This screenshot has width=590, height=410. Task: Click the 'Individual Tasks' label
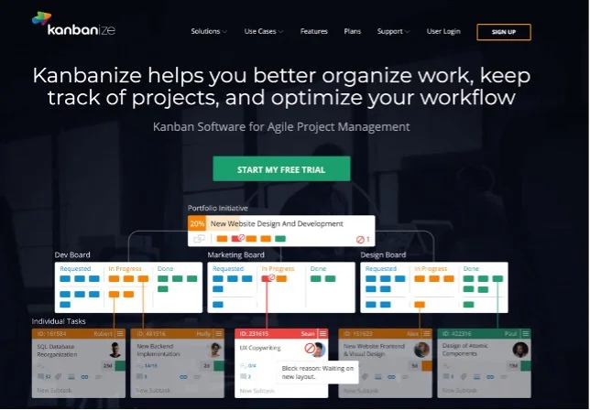click(x=59, y=321)
